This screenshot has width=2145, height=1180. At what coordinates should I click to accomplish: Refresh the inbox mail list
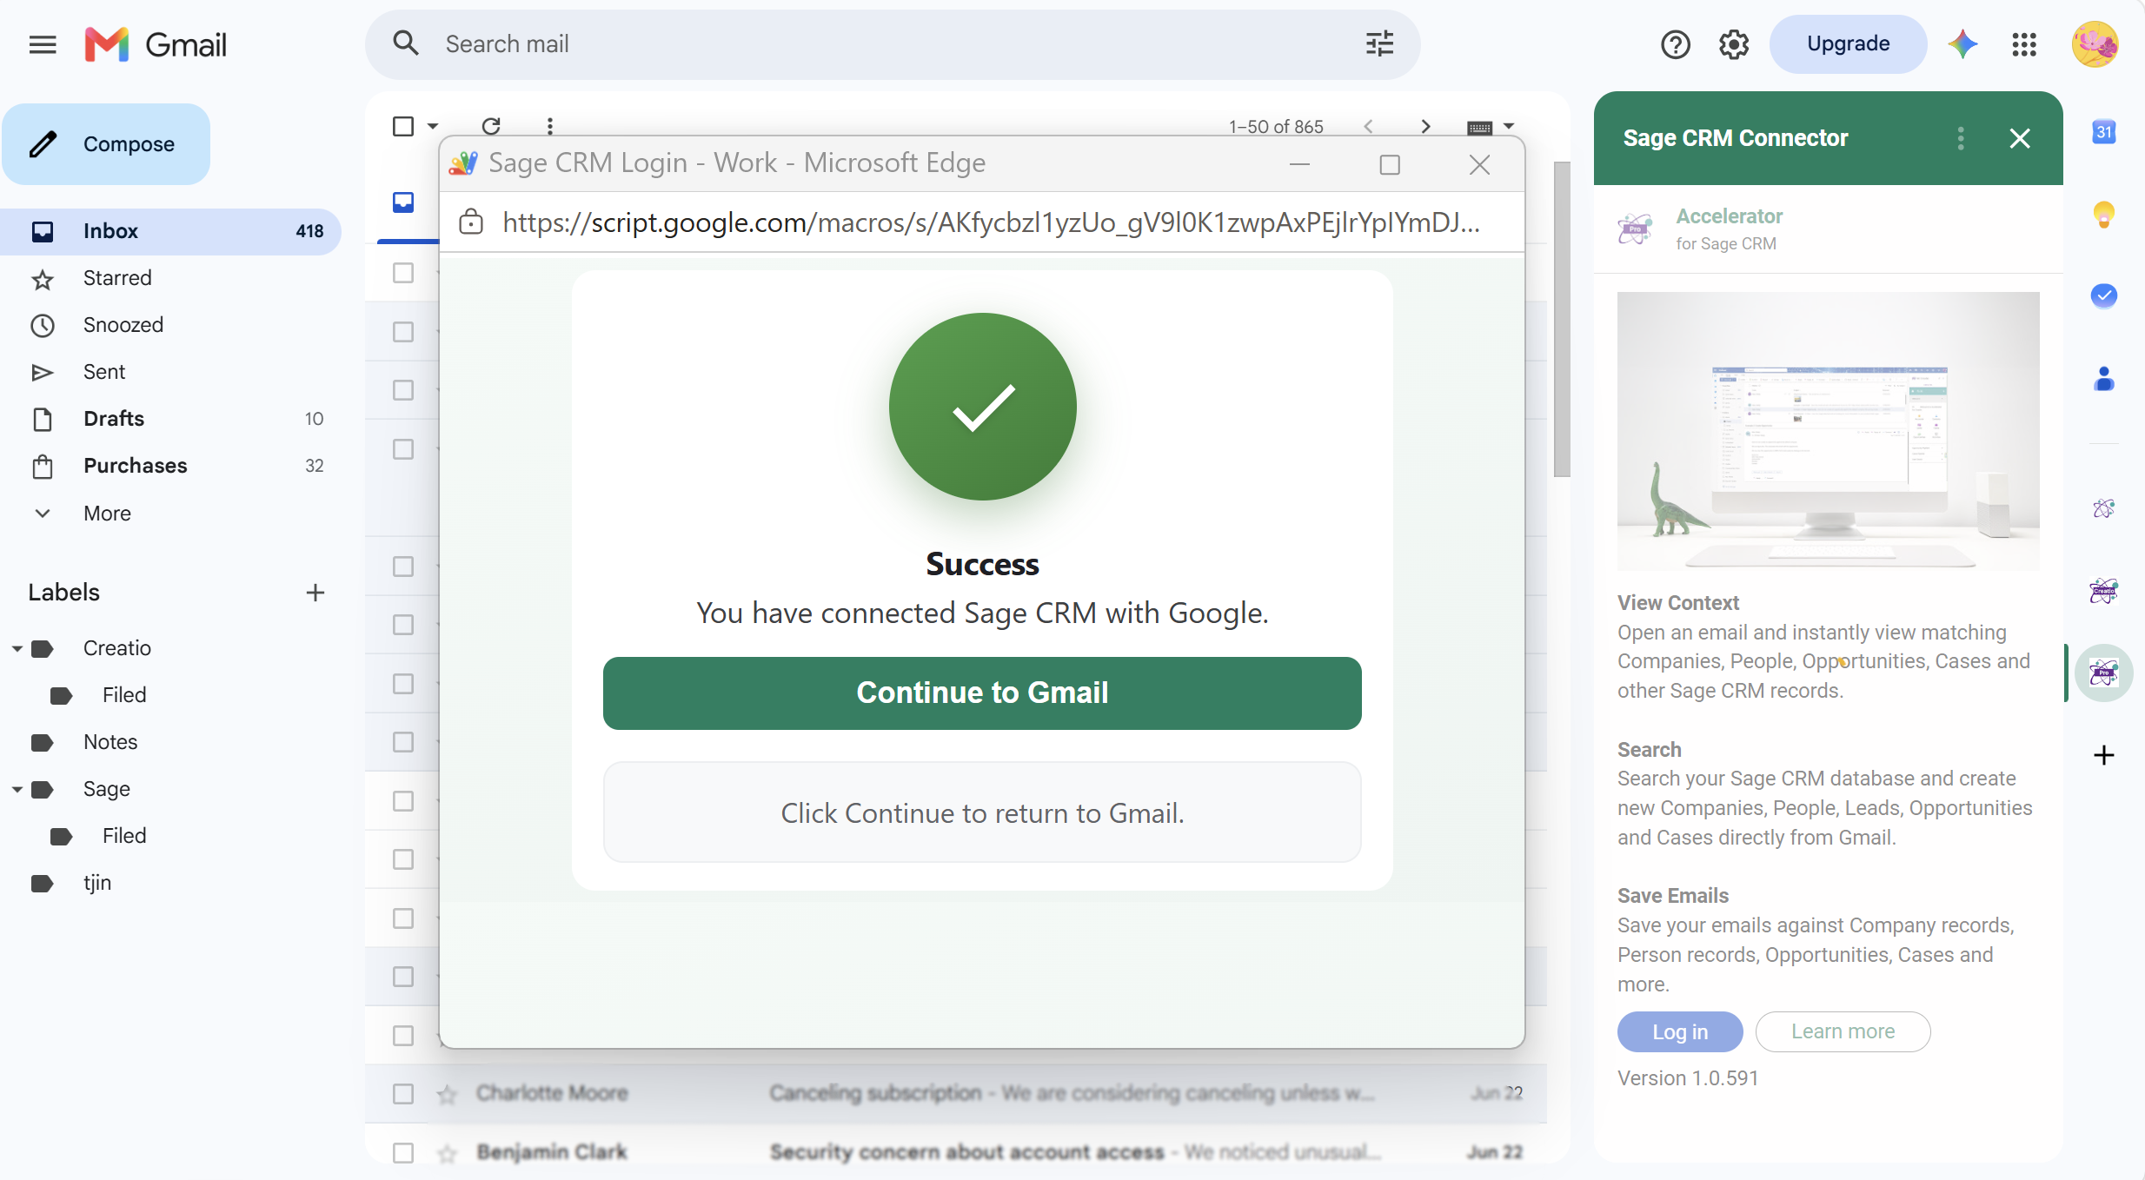coord(491,127)
